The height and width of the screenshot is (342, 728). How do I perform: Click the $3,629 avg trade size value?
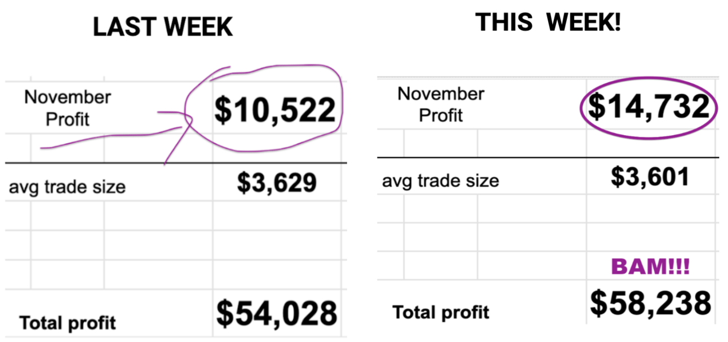click(x=276, y=183)
